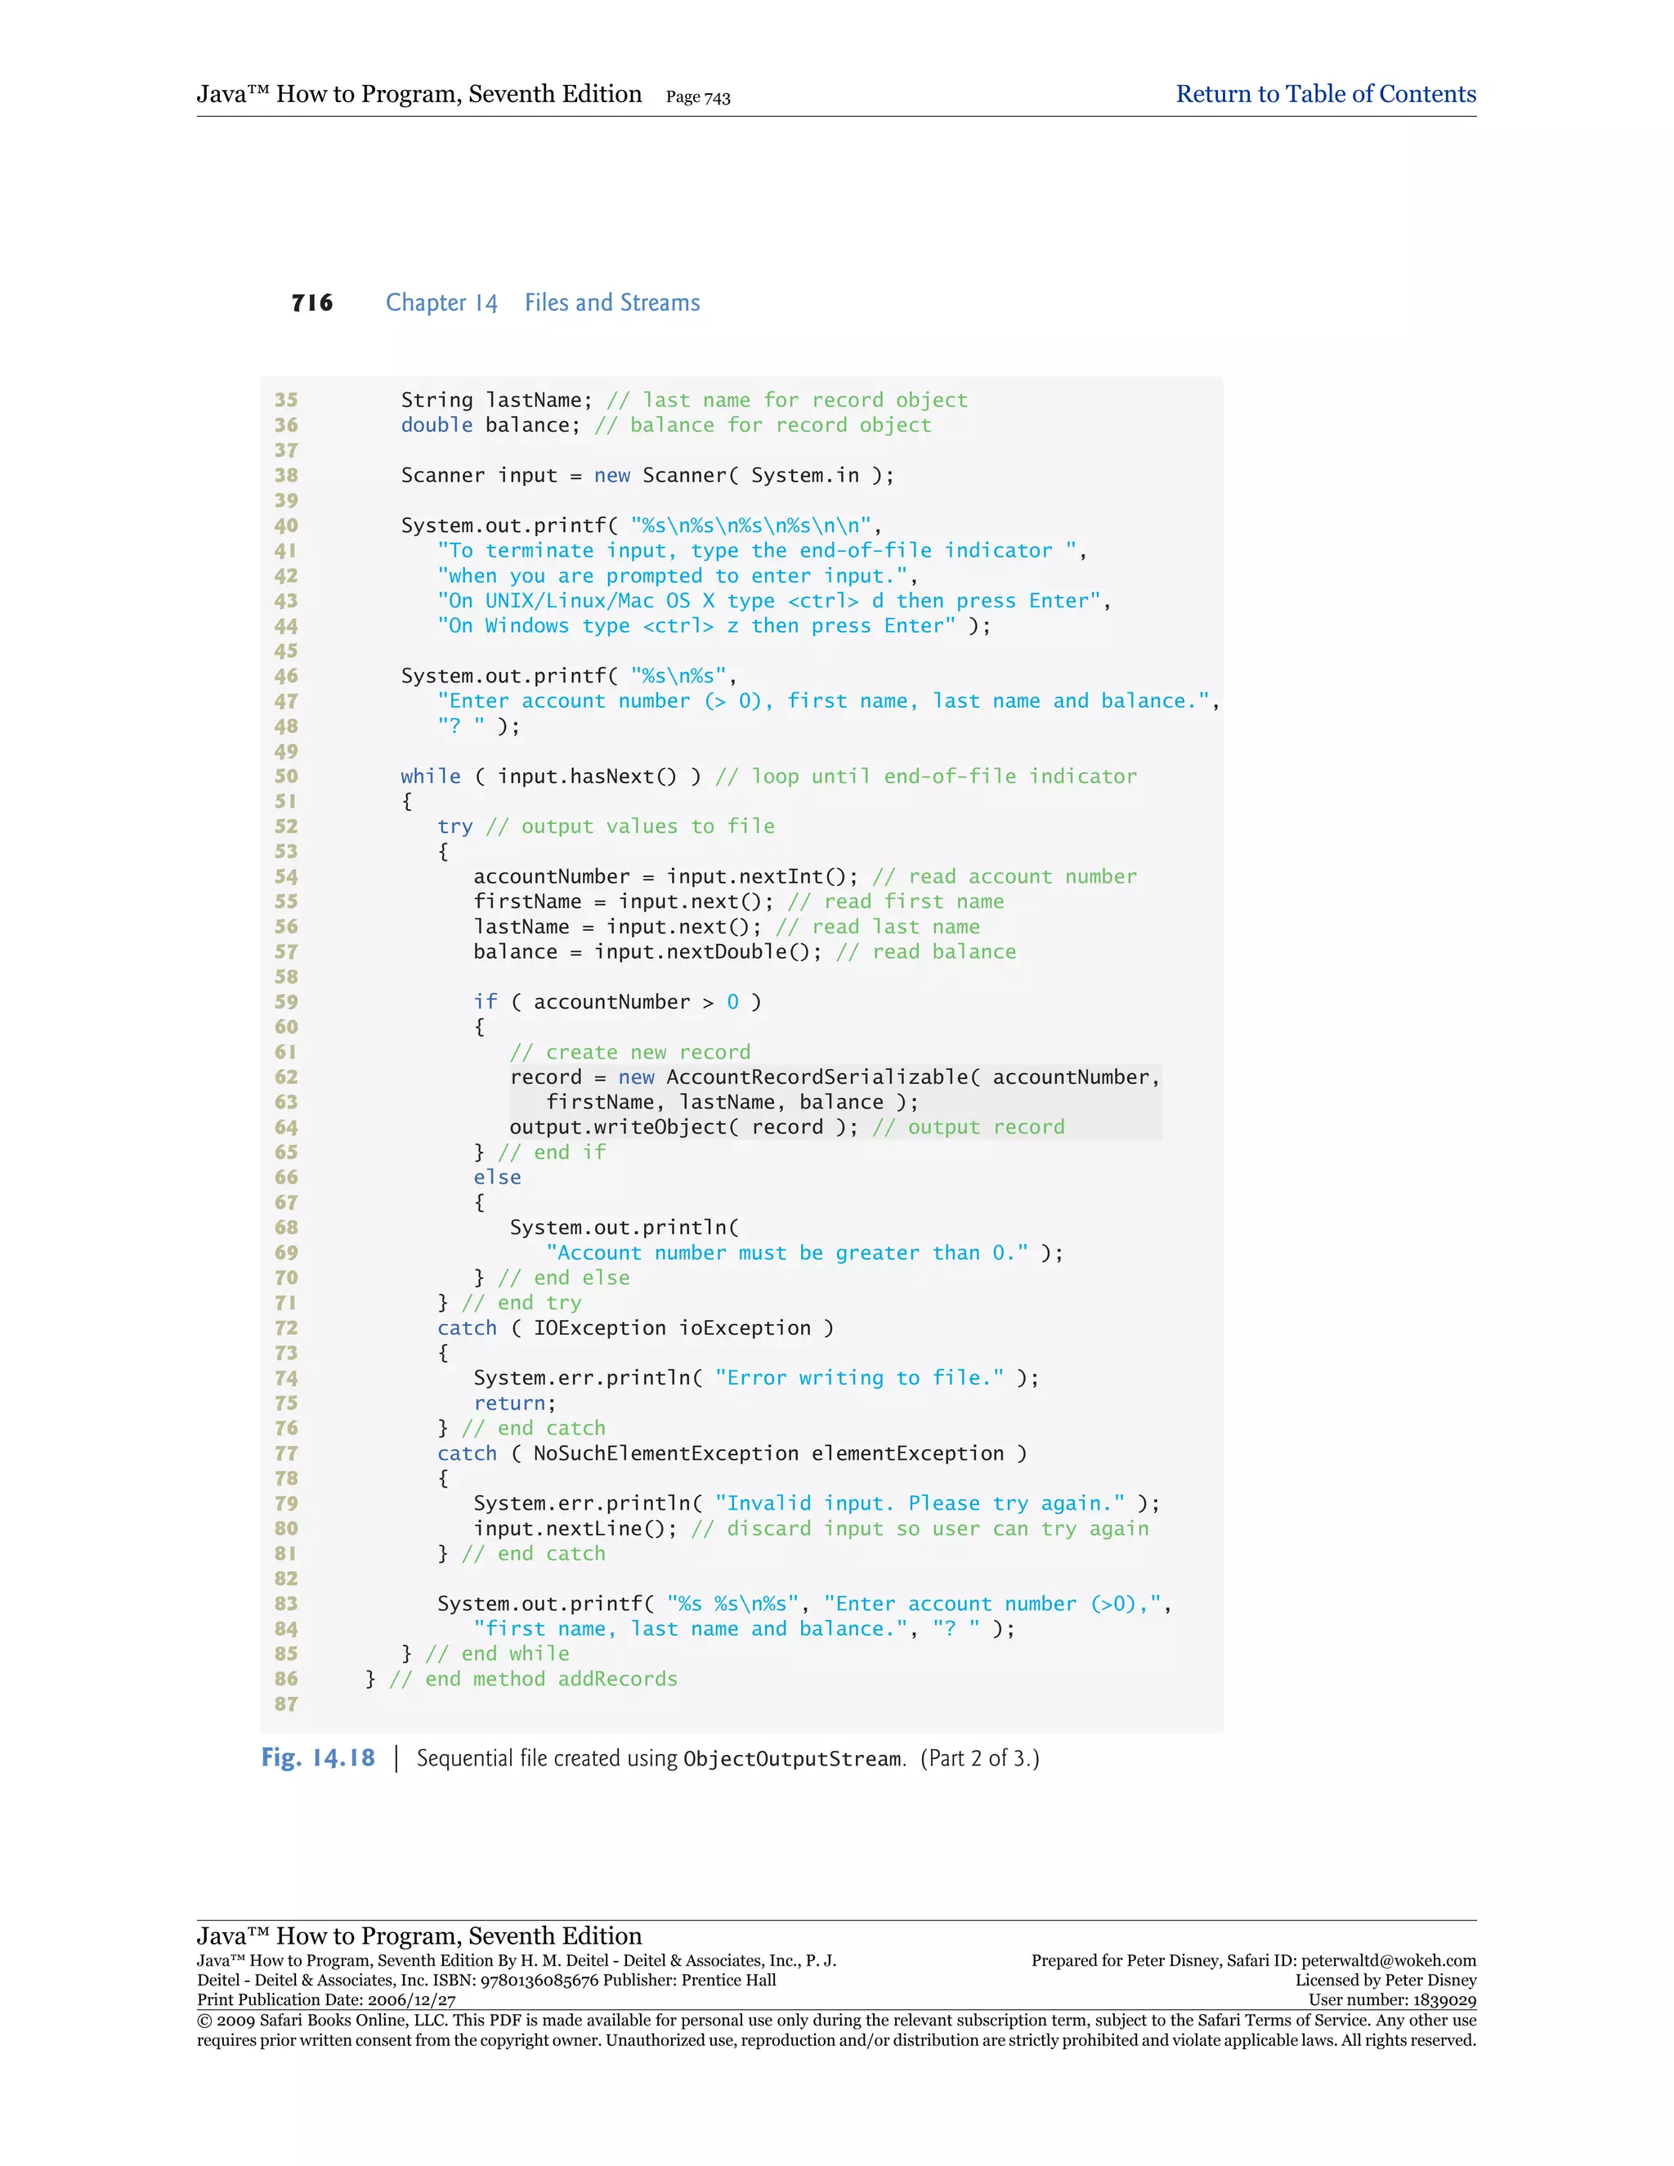The height and width of the screenshot is (2166, 1674).
Task: Click page number 716
Action: (311, 302)
